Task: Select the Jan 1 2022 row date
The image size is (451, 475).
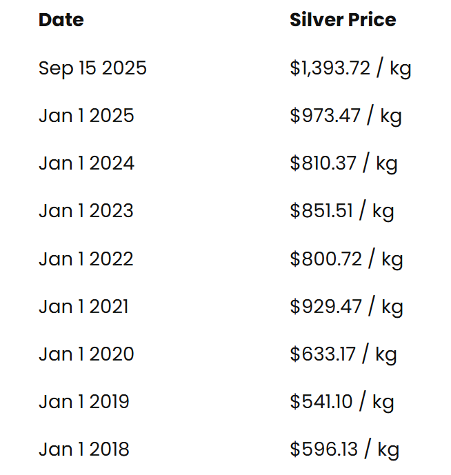Action: click(x=86, y=259)
